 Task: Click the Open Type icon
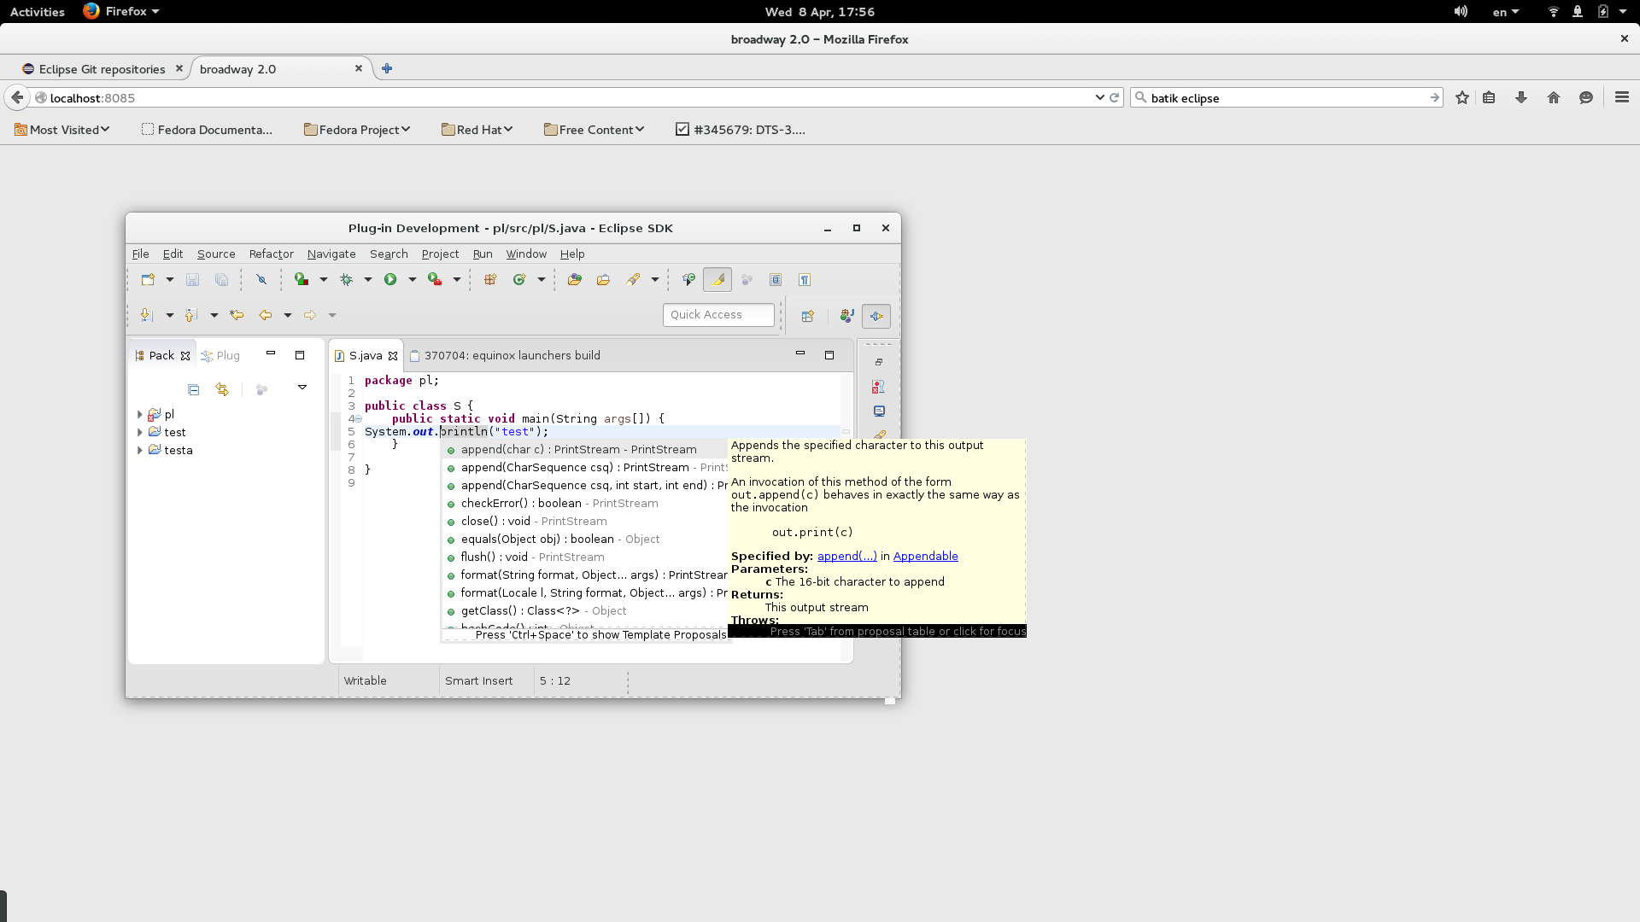(x=575, y=279)
